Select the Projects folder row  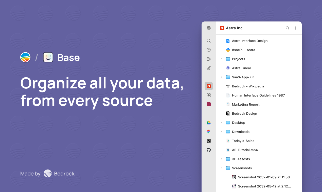pyautogui.click(x=259, y=59)
